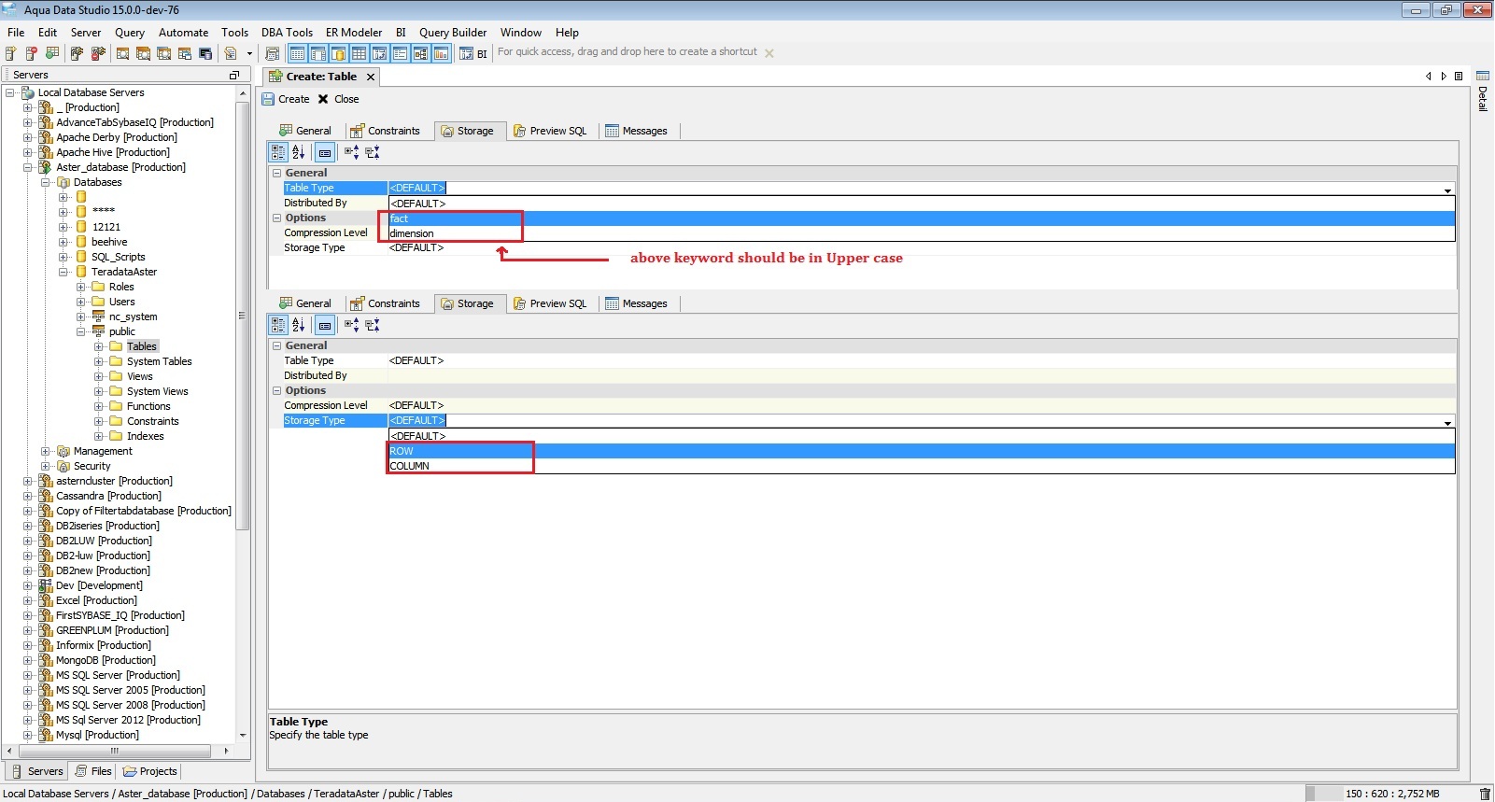Select the System Views folder
1495x802 pixels.
pyautogui.click(x=158, y=391)
